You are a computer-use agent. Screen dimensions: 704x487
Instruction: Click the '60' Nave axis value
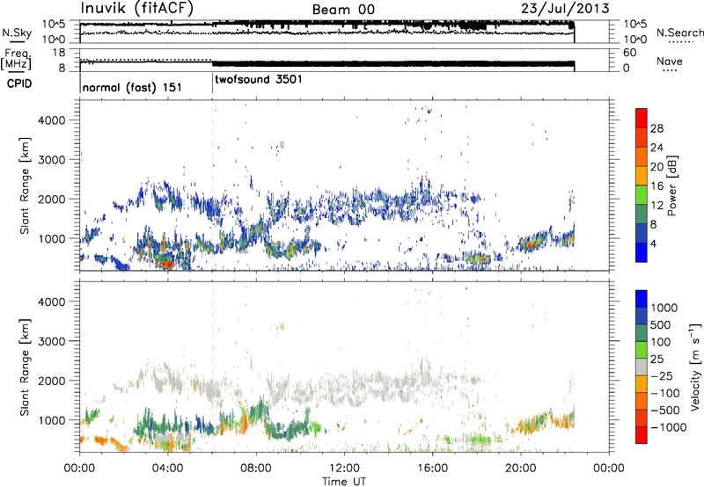click(x=629, y=53)
